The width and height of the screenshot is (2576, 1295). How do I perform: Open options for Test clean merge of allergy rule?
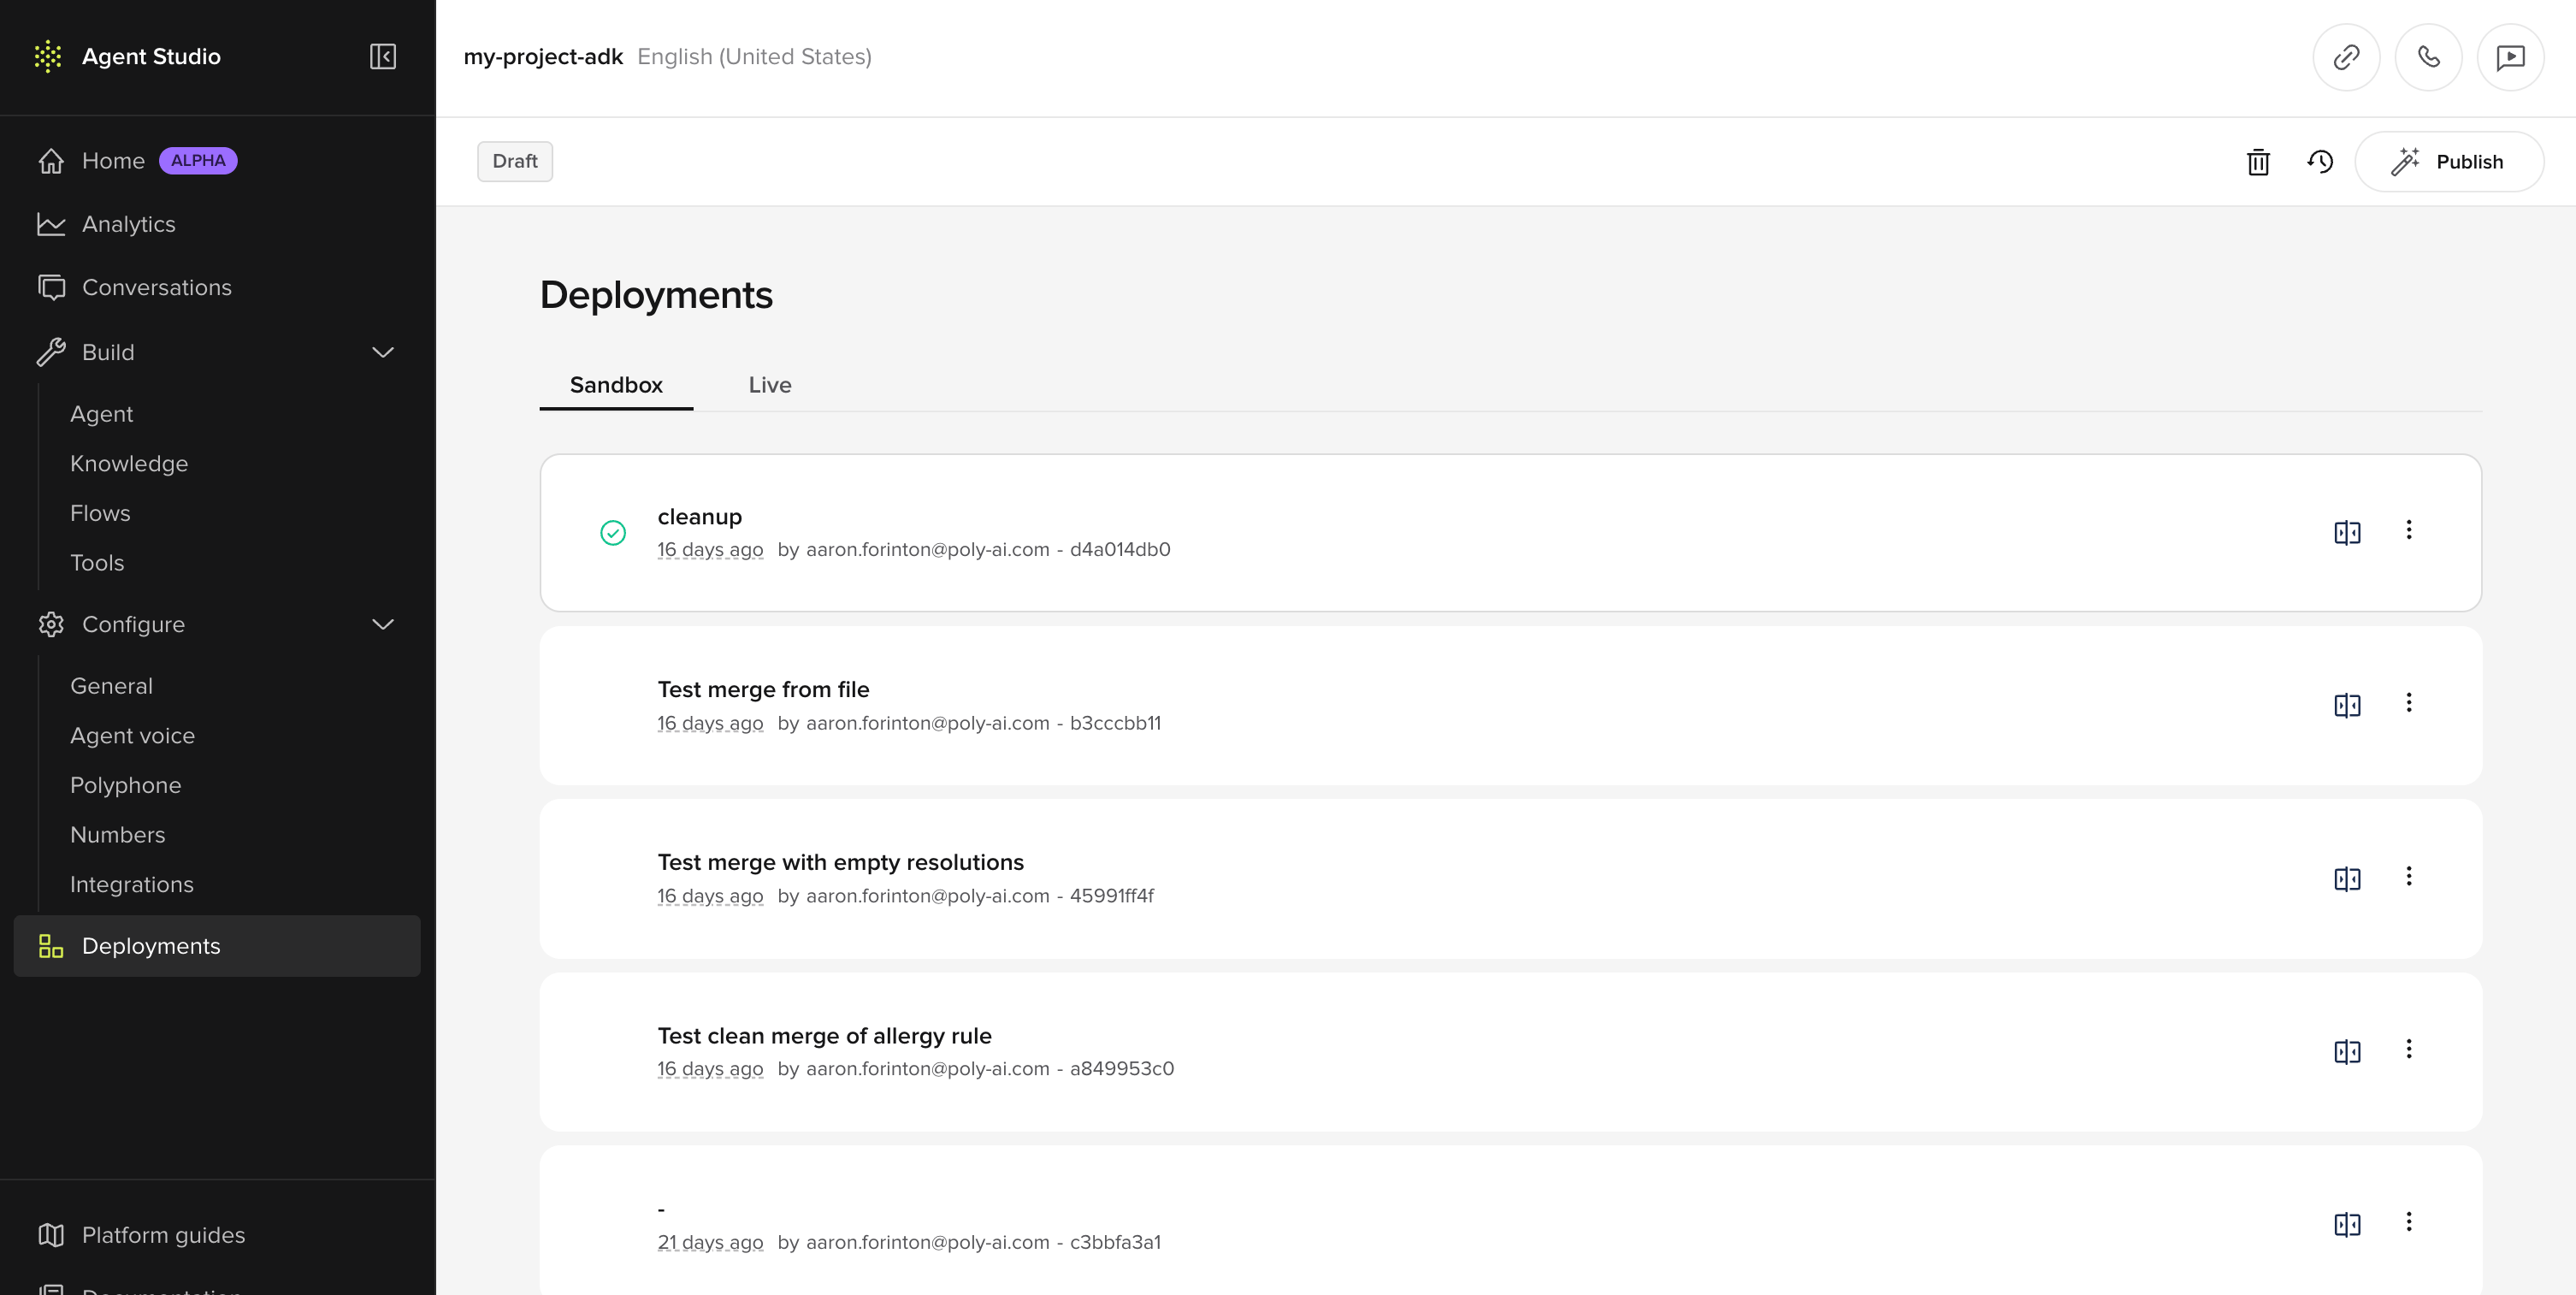click(x=2409, y=1049)
